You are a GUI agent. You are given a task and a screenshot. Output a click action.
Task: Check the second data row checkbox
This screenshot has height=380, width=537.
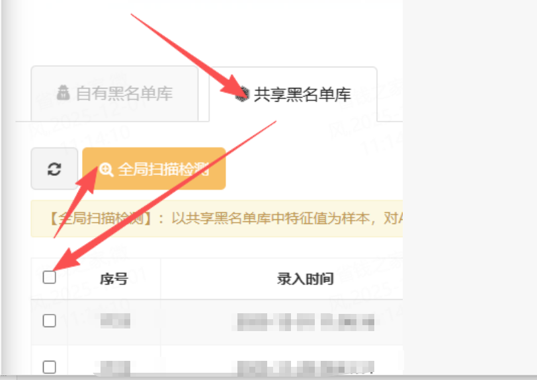[x=50, y=367]
